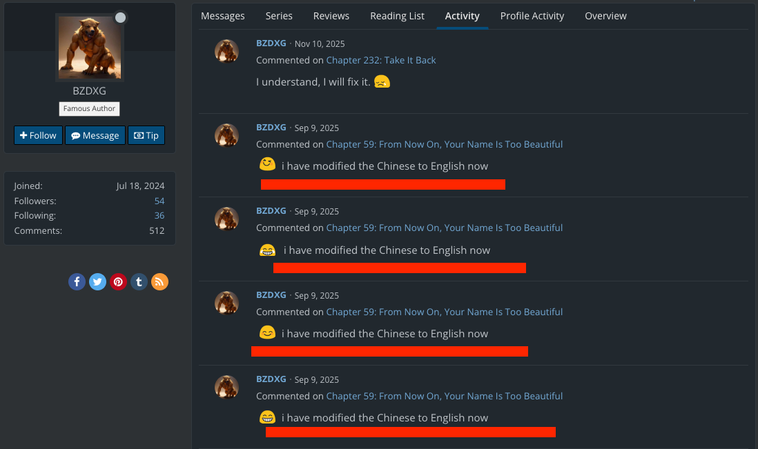Click the Tumblr share icon
The height and width of the screenshot is (449, 758).
pos(139,281)
